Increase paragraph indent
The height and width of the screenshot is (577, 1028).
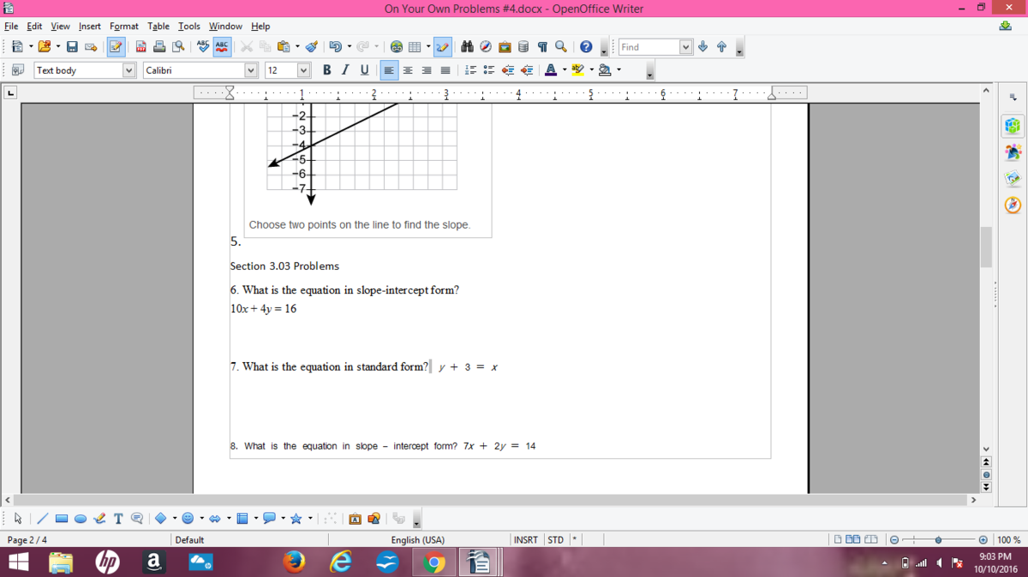coord(527,70)
